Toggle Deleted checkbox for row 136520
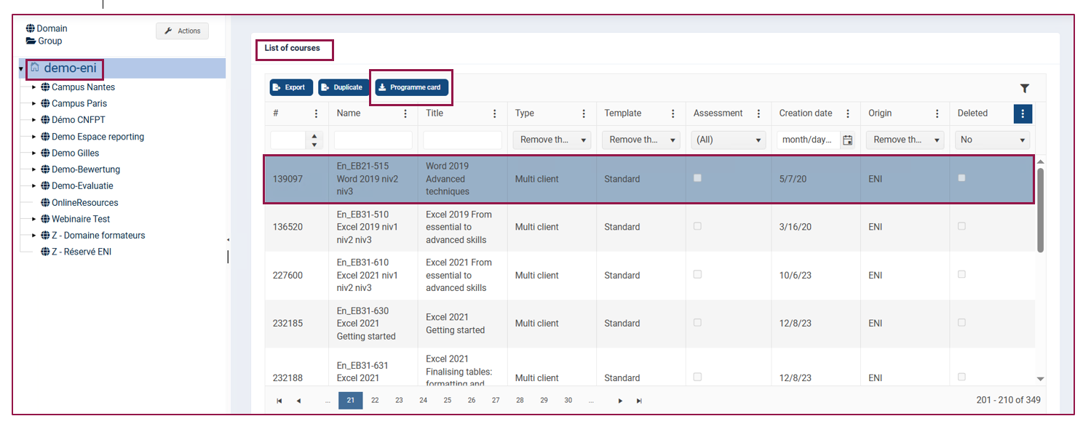The image size is (1083, 424). pyautogui.click(x=961, y=226)
